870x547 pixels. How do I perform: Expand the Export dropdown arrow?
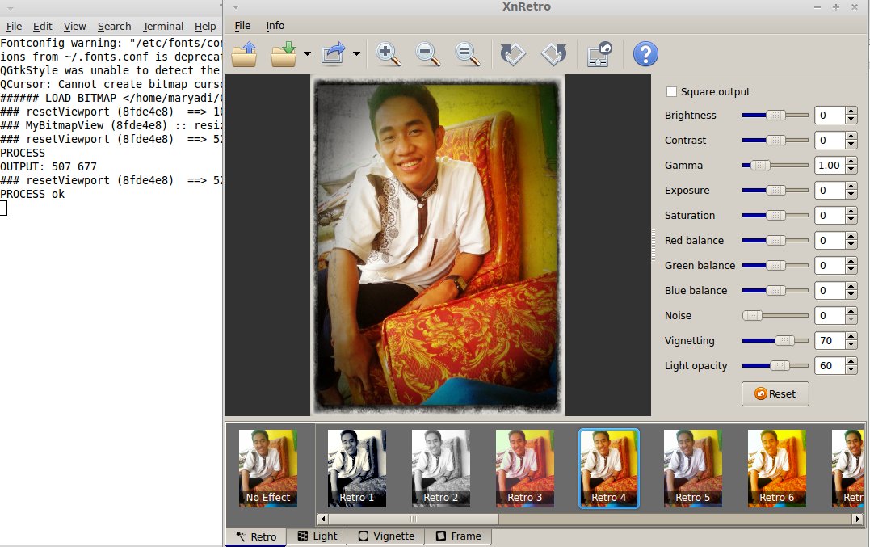click(356, 54)
